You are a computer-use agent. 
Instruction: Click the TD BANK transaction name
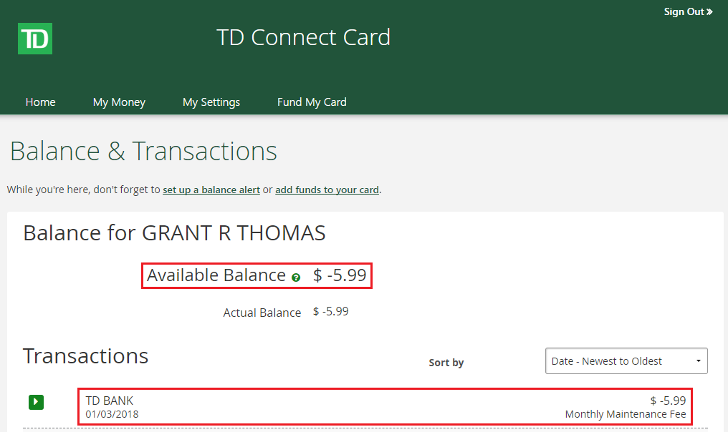[x=109, y=401]
